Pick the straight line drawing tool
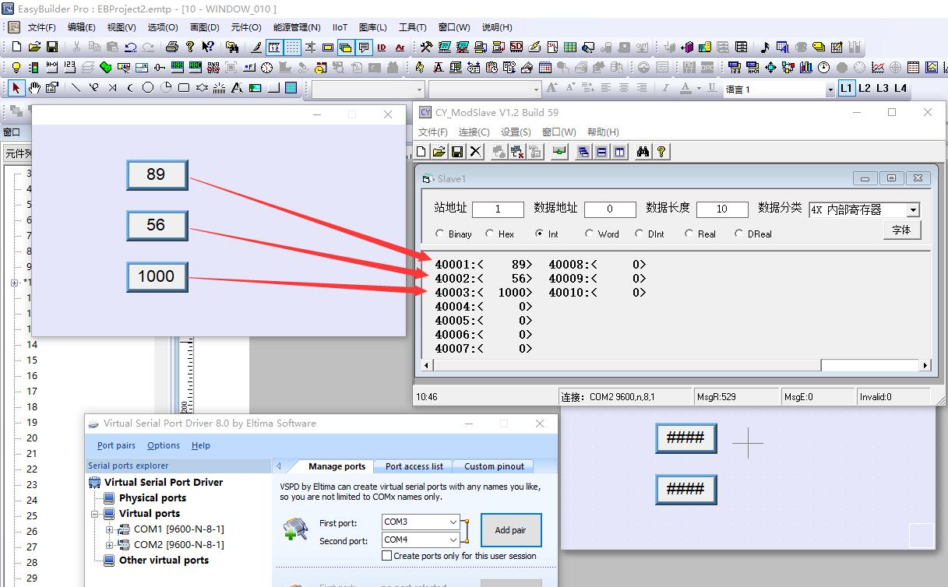Viewport: 948px width, 587px height. coord(76,88)
